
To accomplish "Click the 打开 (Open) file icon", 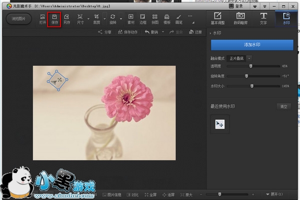I will (42, 19).
